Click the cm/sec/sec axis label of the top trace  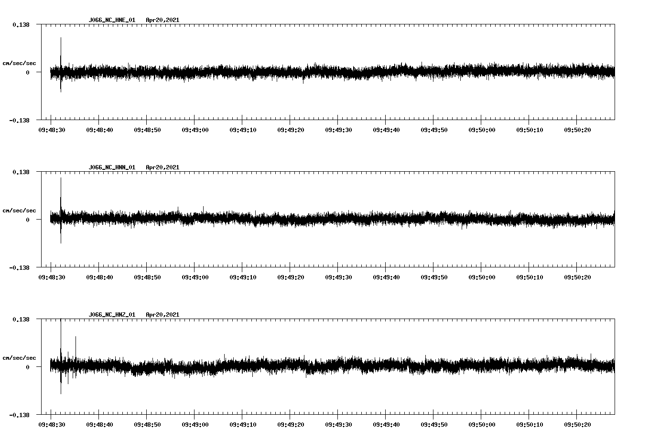(20, 63)
